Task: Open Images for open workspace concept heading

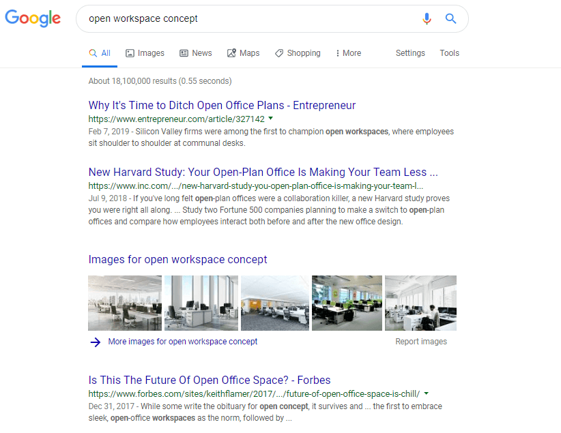Action: [x=178, y=259]
